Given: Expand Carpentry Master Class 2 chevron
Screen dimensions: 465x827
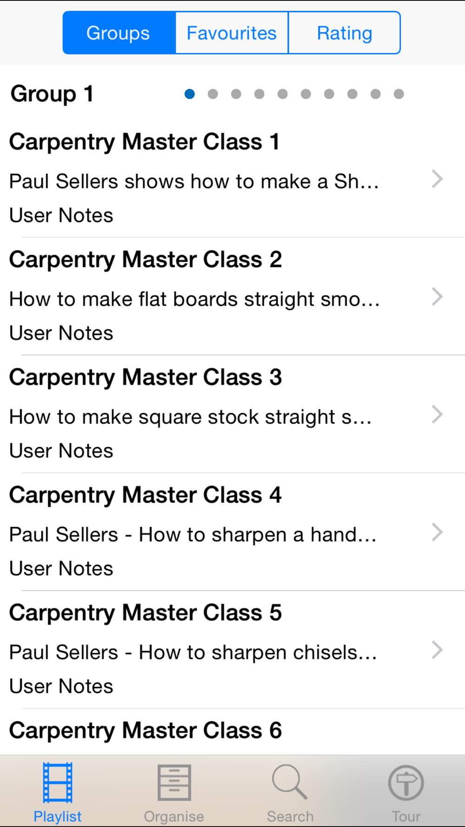Looking at the screenshot, I should click(x=437, y=297).
